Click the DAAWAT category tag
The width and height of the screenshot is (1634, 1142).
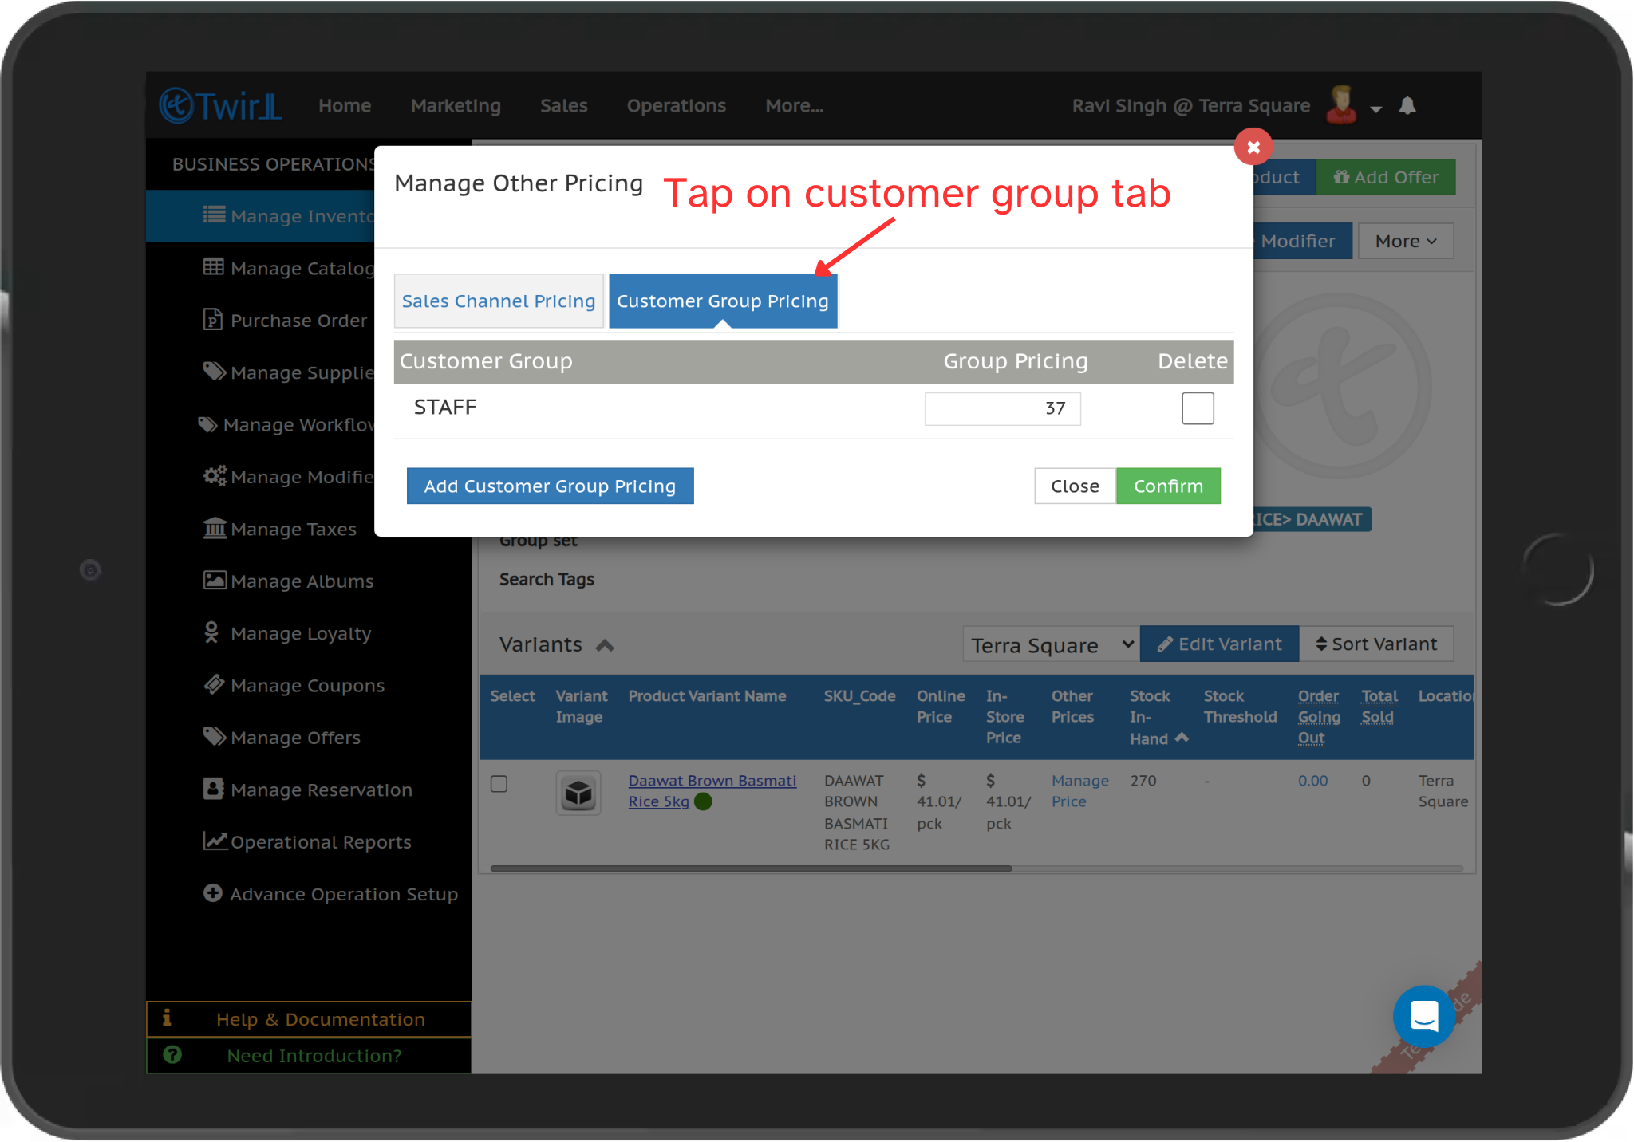click(x=1312, y=519)
